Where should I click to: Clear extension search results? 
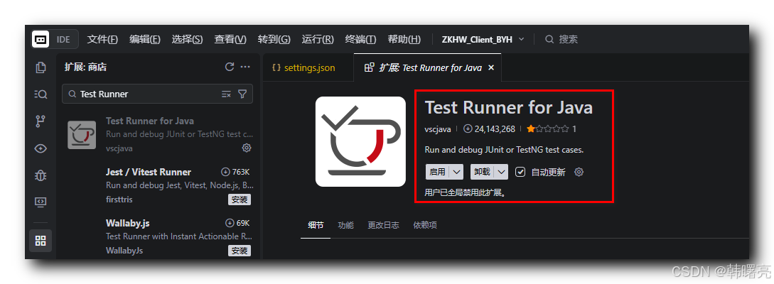coord(226,94)
